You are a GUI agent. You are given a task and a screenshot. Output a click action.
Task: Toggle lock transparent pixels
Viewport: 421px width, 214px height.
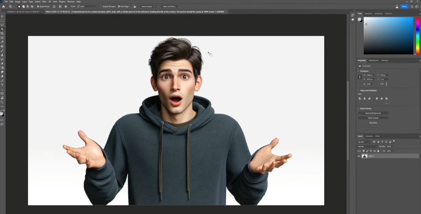click(x=364, y=151)
